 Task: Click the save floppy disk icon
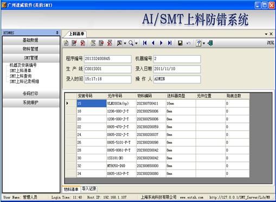pyautogui.click(x=180, y=43)
